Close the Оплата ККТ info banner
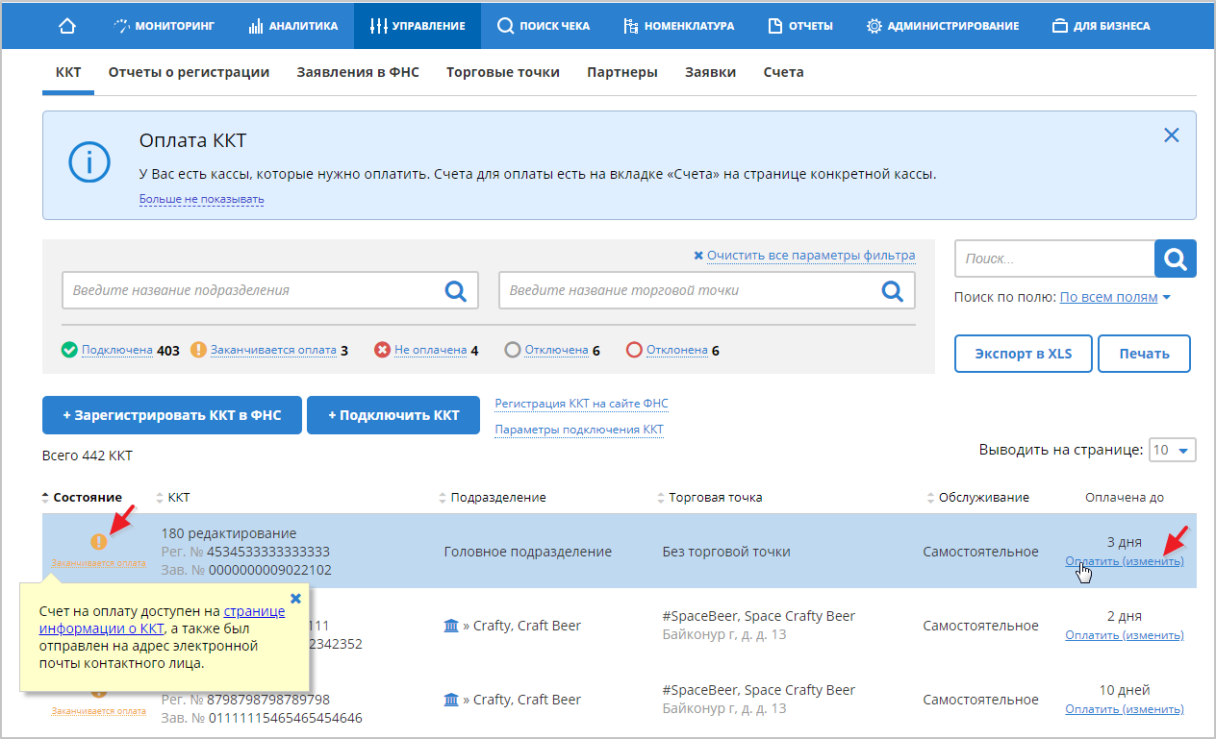 [x=1171, y=135]
